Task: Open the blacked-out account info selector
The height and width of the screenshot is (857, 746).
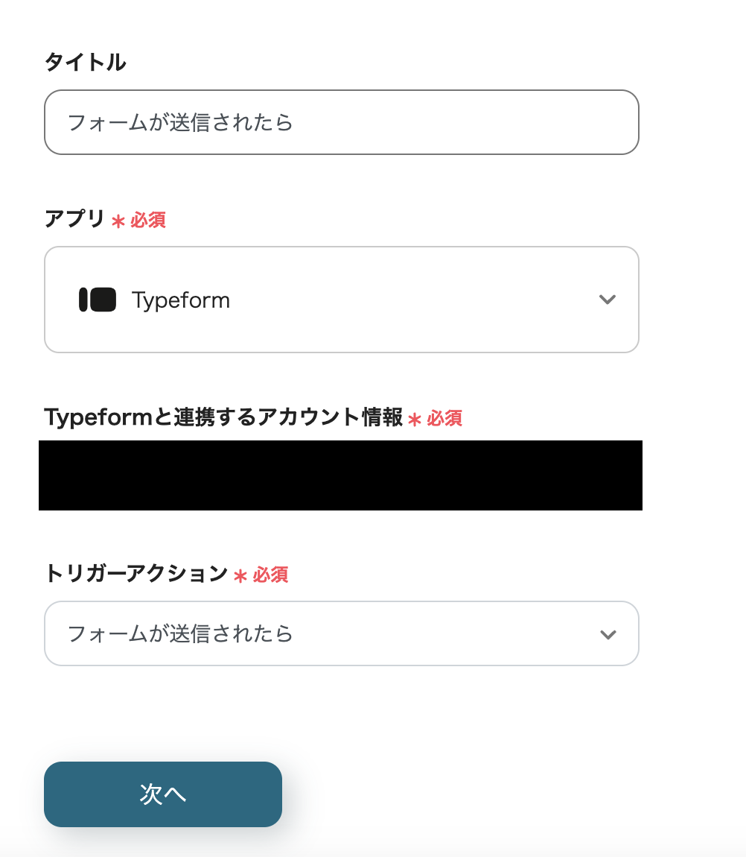Action: point(340,475)
